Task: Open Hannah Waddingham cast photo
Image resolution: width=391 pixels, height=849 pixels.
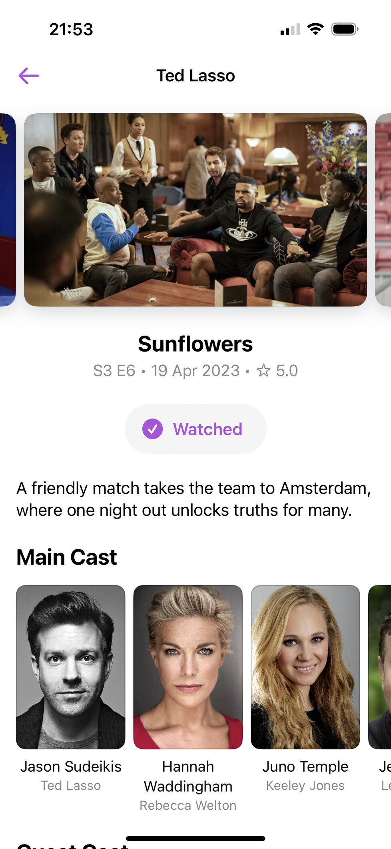Action: 188,667
